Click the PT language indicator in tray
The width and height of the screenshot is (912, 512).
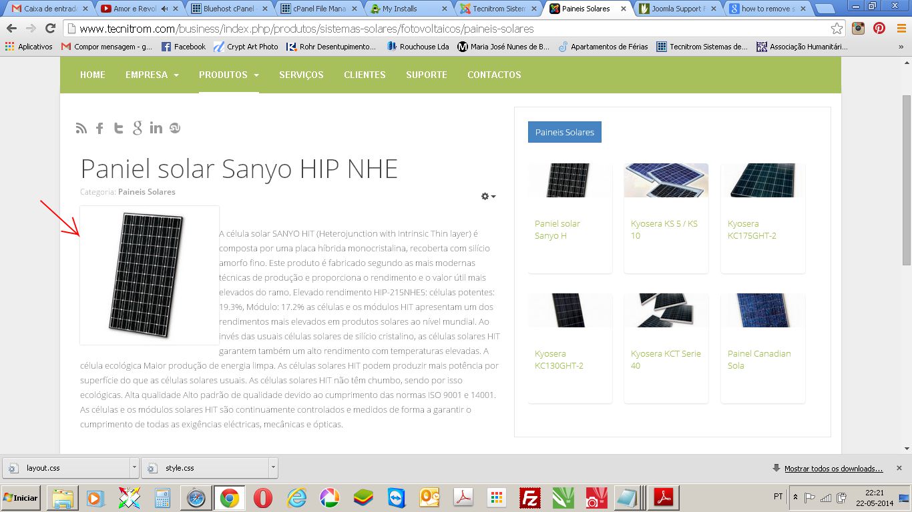click(x=778, y=497)
